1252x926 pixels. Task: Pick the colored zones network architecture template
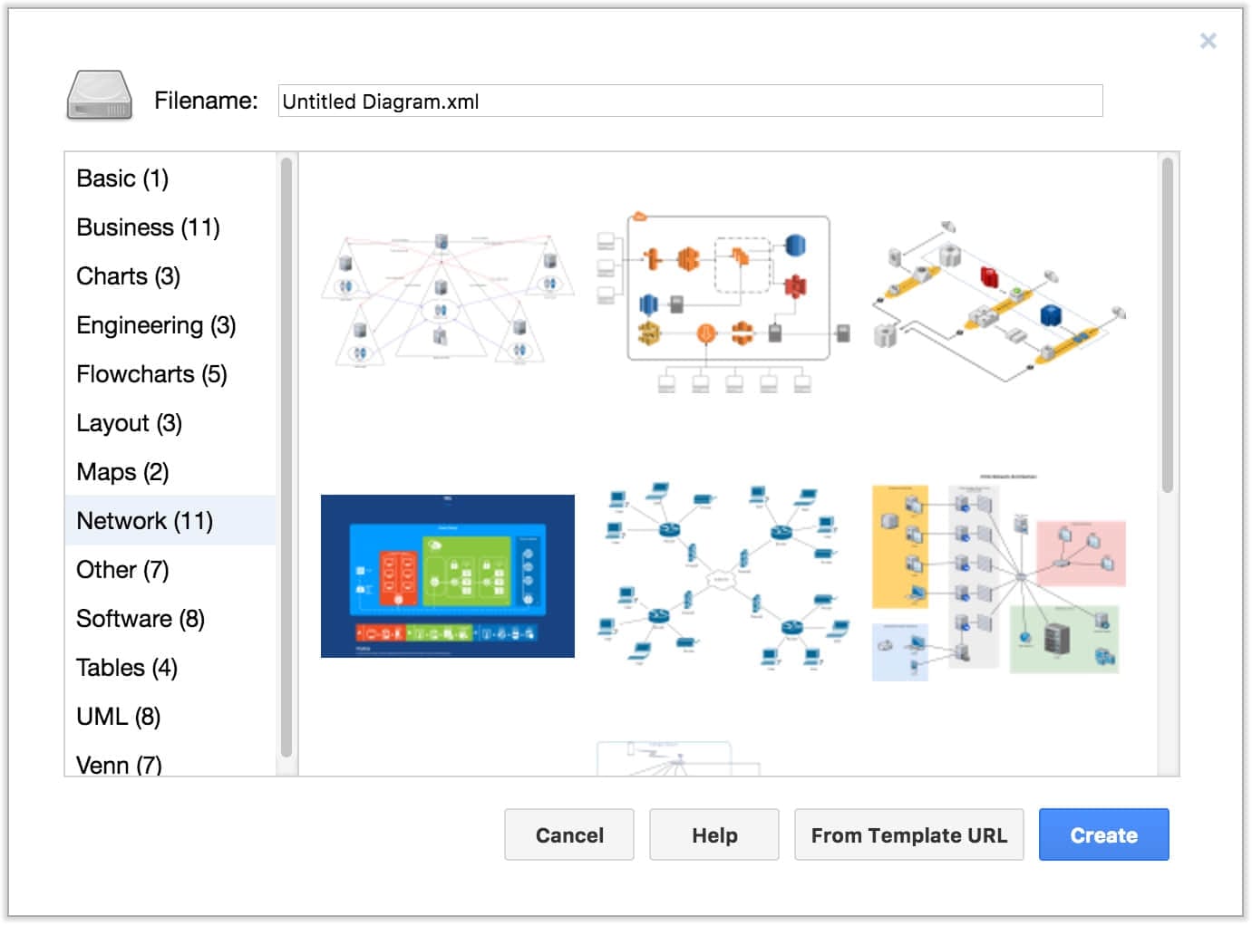coord(998,576)
